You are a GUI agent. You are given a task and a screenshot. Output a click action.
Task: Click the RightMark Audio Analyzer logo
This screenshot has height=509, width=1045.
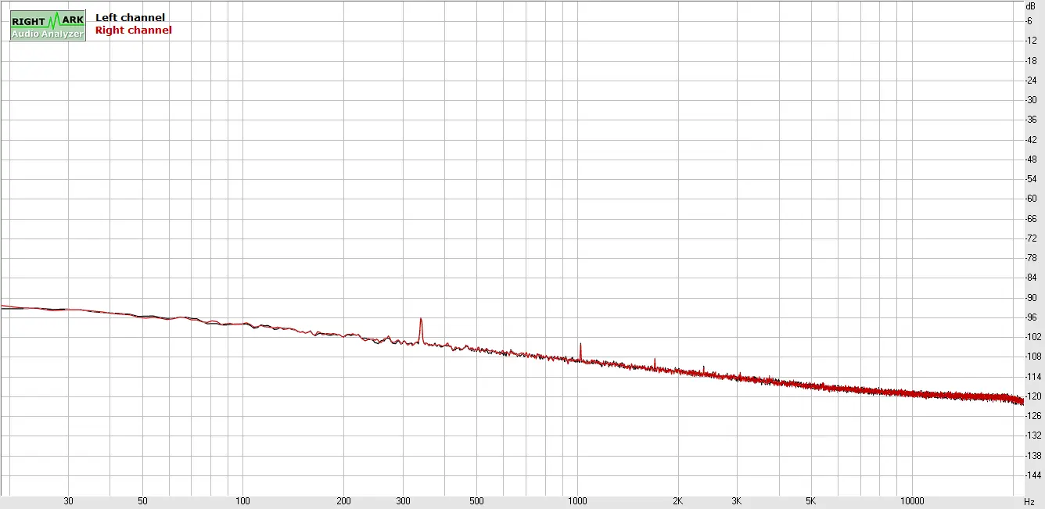(x=48, y=25)
